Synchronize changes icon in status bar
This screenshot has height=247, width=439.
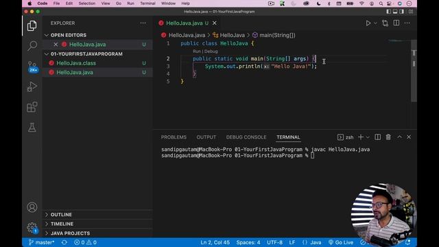point(64,242)
